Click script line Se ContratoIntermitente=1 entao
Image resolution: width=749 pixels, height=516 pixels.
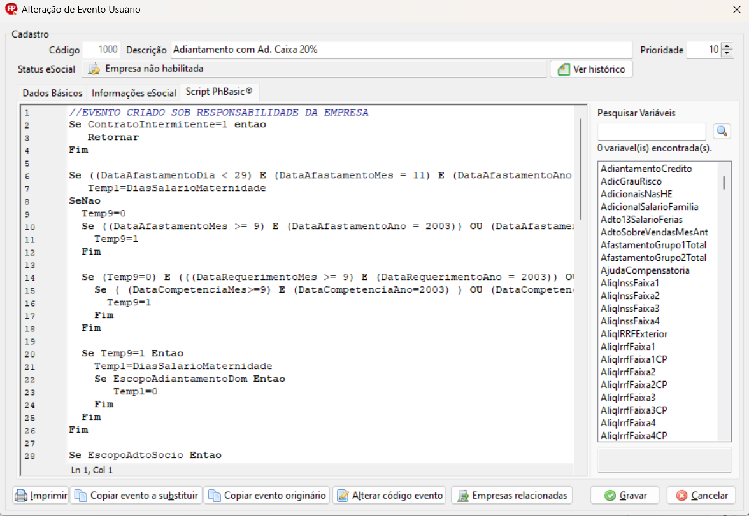tap(167, 125)
